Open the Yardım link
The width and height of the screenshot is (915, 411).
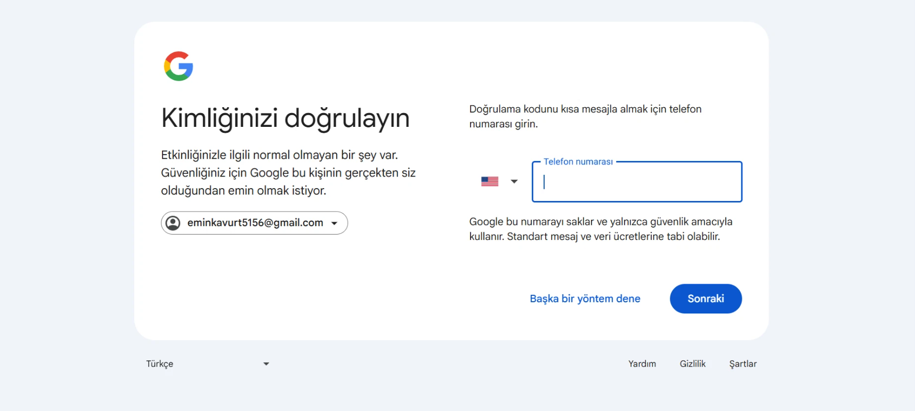pyautogui.click(x=642, y=364)
